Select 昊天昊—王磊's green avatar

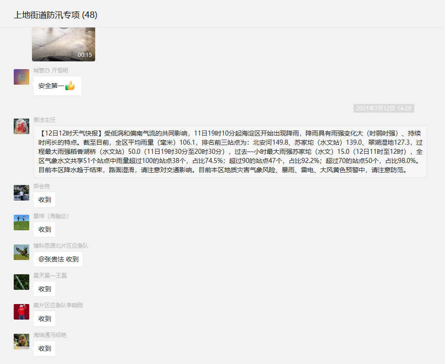[x=21, y=282]
